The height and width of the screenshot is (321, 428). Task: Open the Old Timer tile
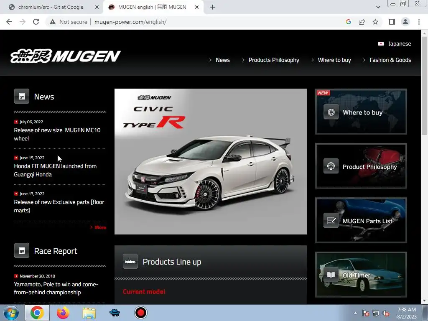click(361, 275)
